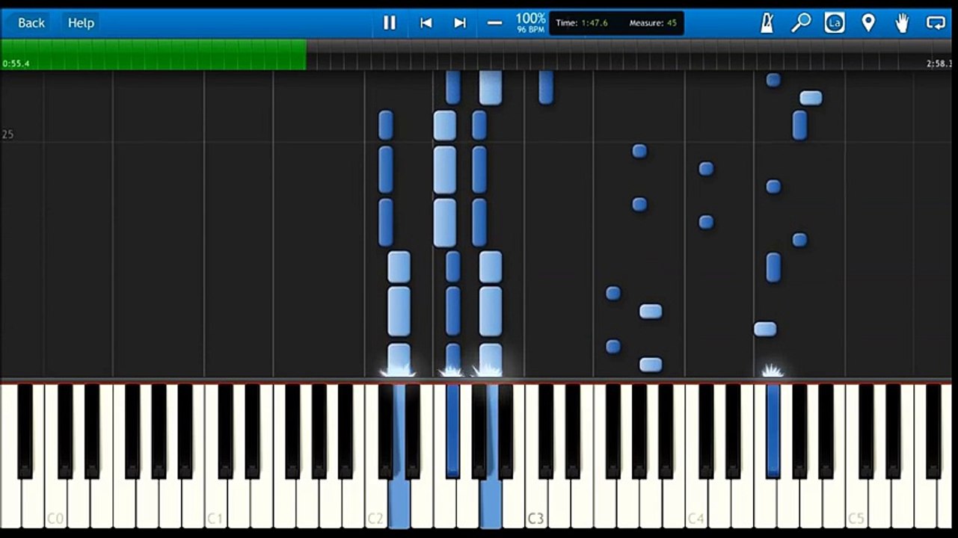958x538 pixels.
Task: Click the 100% speed indicator
Action: [530, 18]
